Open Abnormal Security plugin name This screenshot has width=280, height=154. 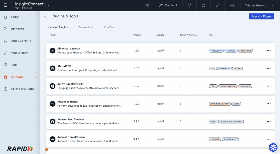point(69,49)
